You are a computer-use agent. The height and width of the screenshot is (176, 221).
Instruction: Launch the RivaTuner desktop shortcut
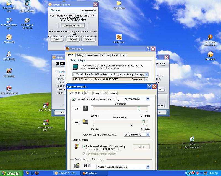[119, 39]
